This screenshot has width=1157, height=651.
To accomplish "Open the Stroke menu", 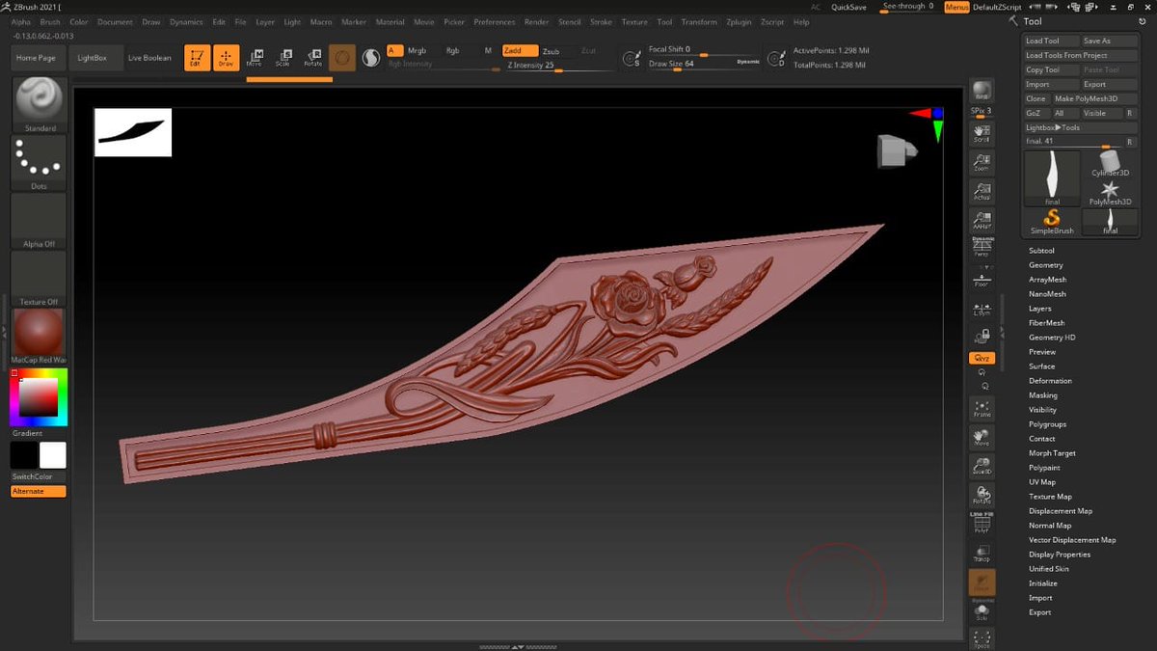I will click(601, 21).
